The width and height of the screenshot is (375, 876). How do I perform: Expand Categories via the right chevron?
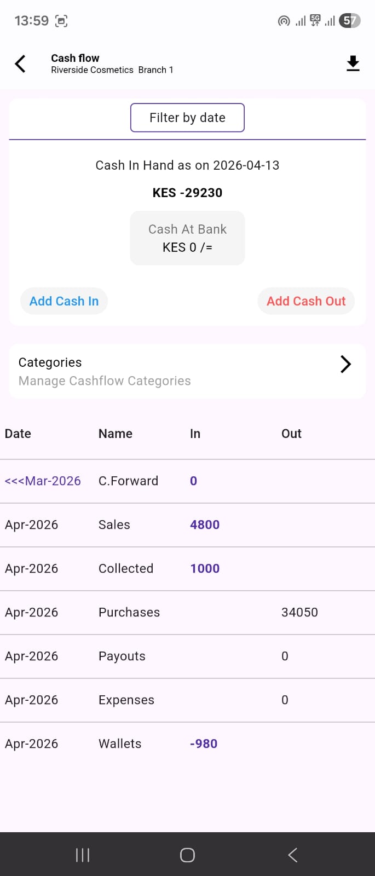tap(345, 364)
